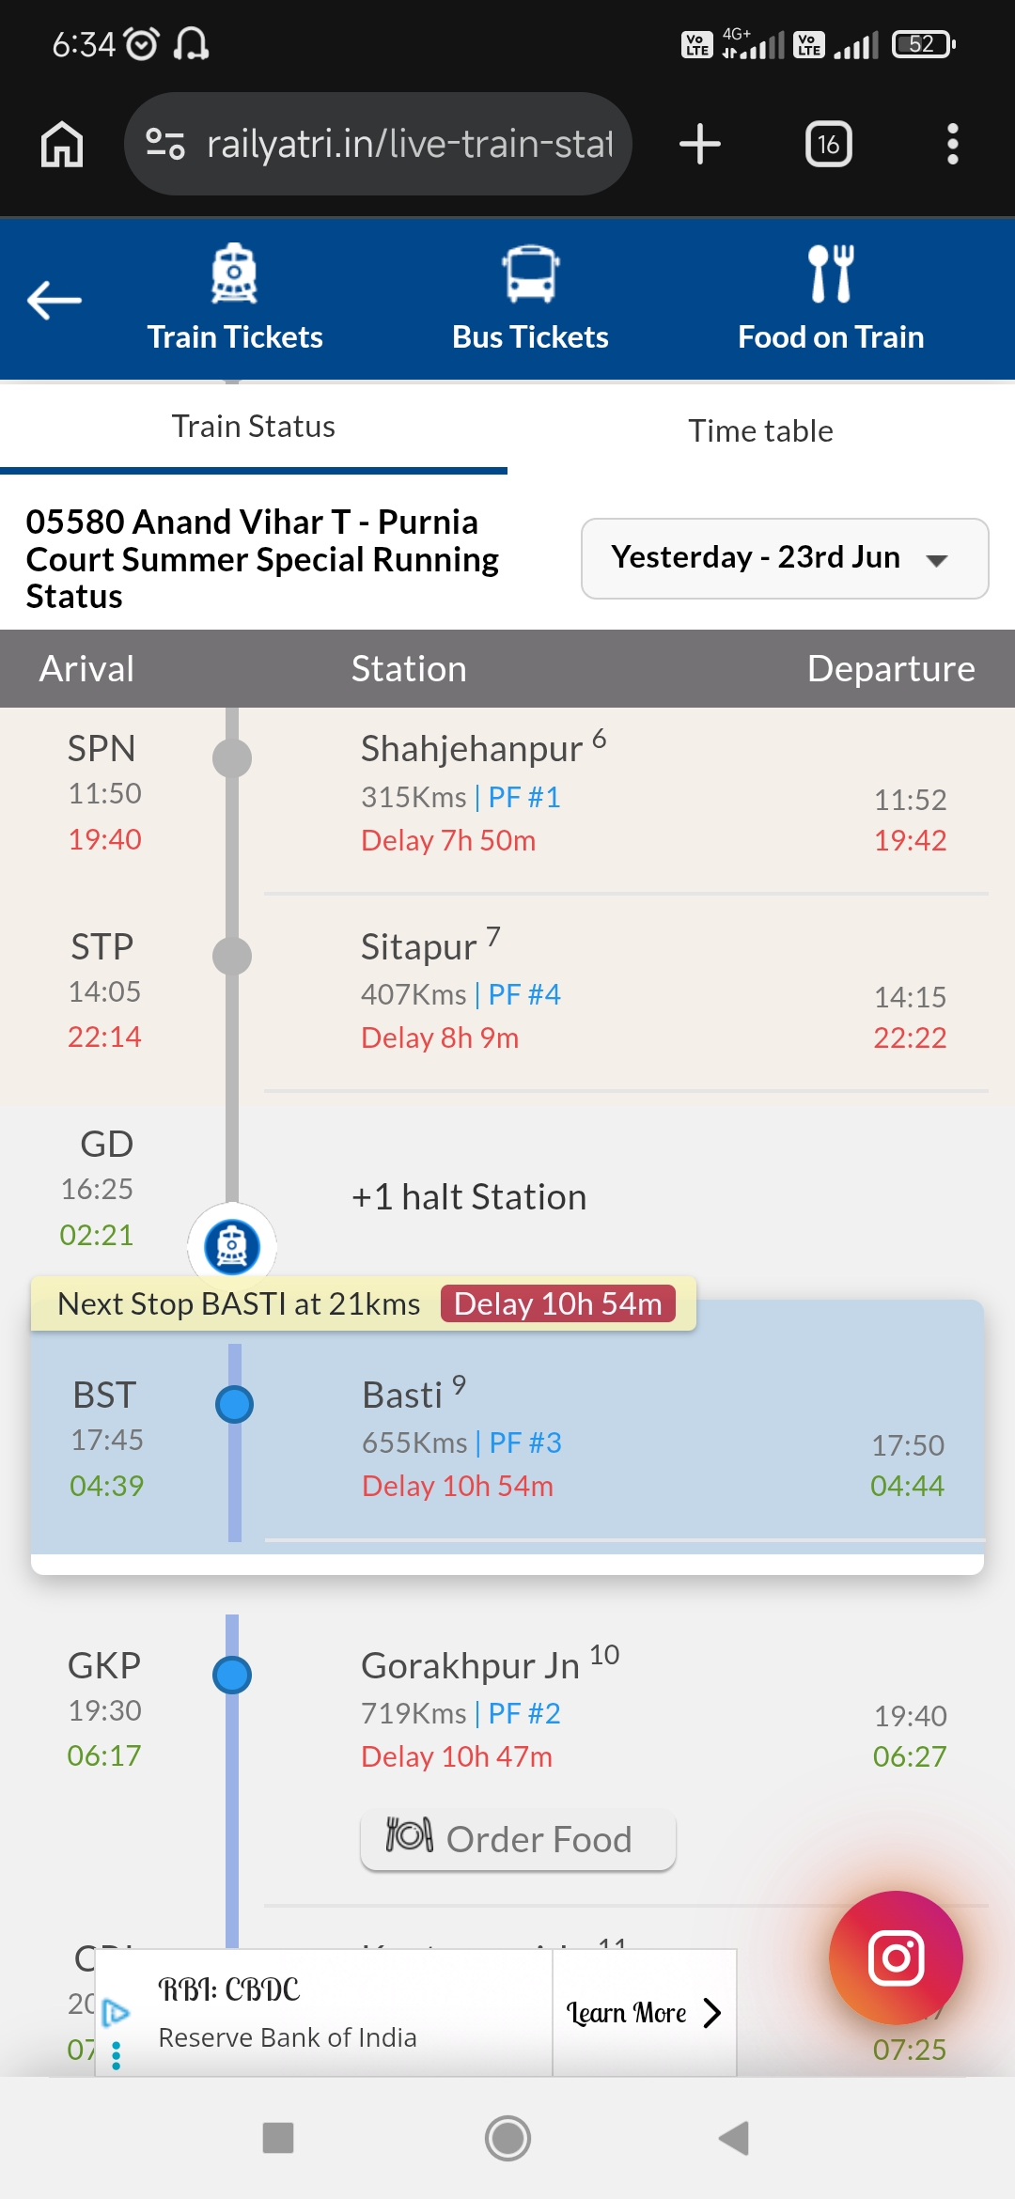Tap the Train Tickets icon
Image resolution: width=1015 pixels, height=2199 pixels.
point(234,273)
